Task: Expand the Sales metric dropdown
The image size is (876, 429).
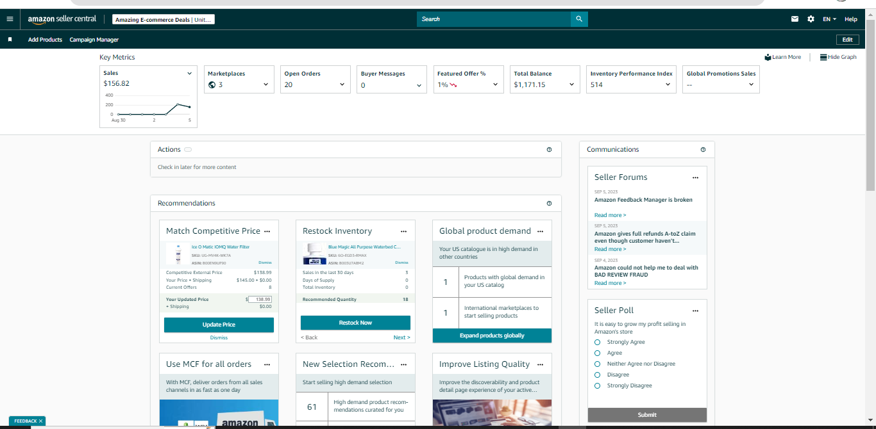Action: 189,74
